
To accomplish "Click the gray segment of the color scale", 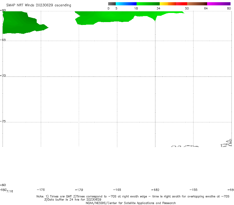I will pos(112,4).
